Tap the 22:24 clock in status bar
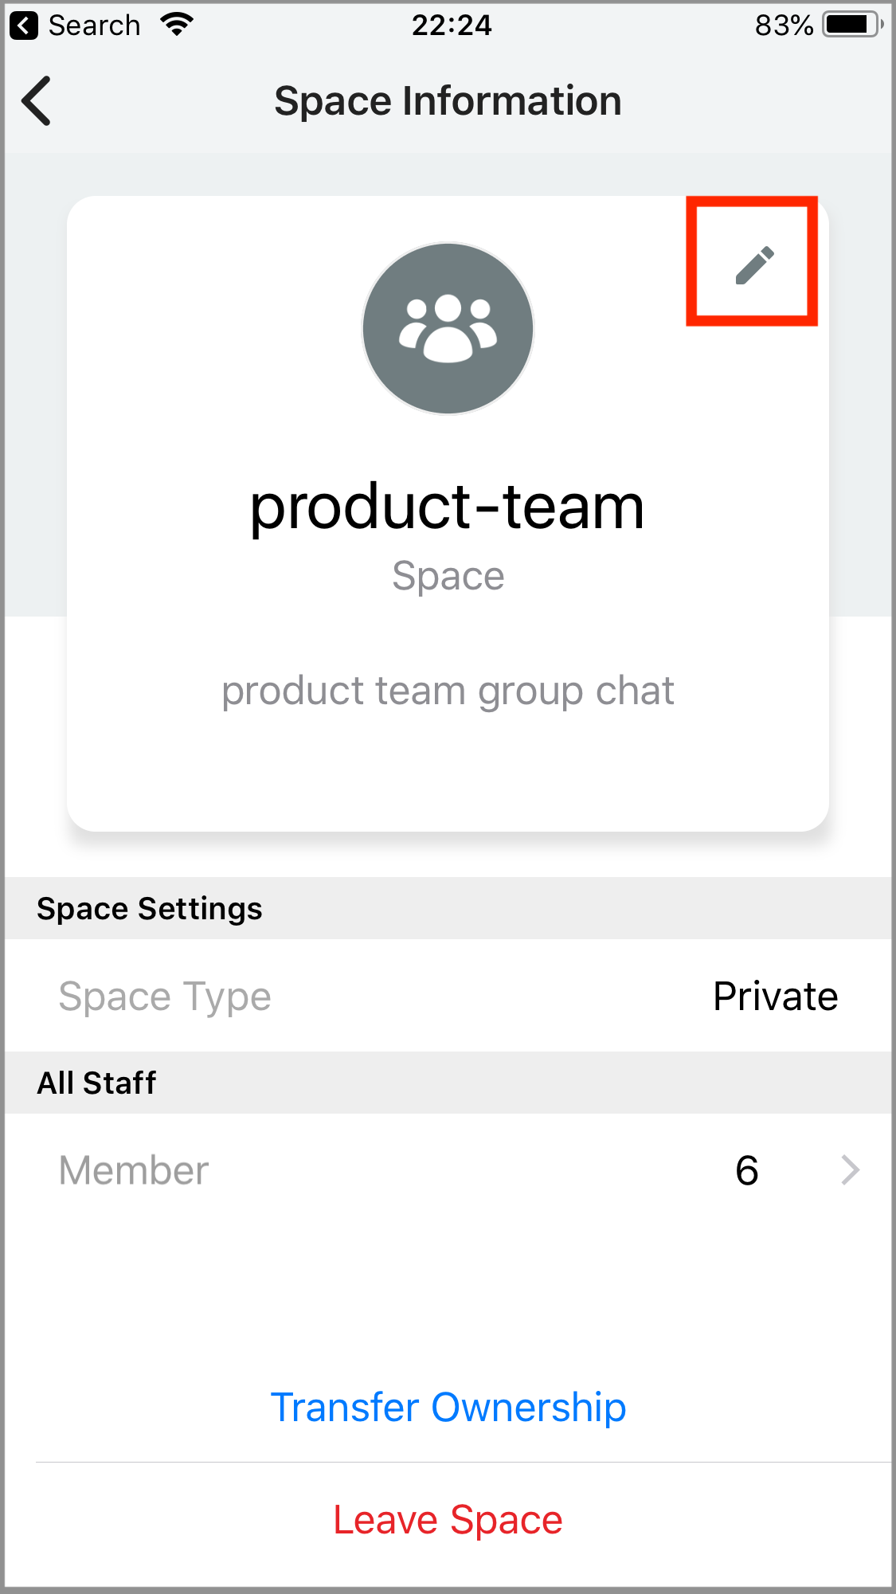The width and height of the screenshot is (896, 1594). click(x=452, y=25)
